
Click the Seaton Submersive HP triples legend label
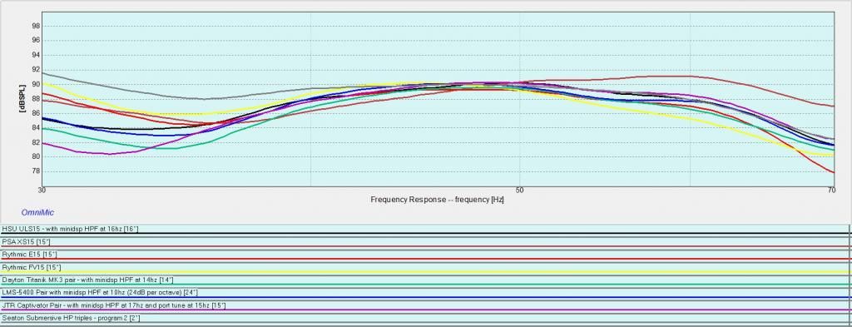(x=71, y=318)
